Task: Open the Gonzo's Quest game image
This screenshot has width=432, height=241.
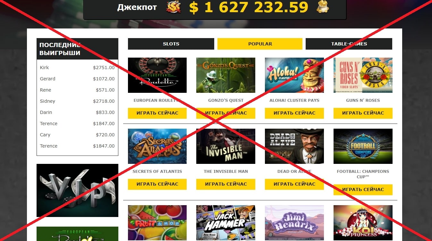Action: coord(226,75)
